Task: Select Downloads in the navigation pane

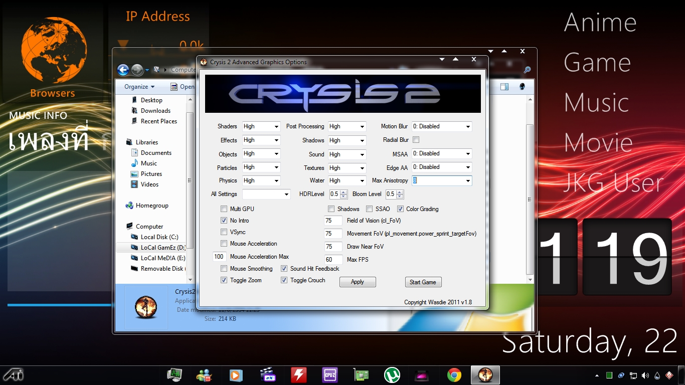Action: pyautogui.click(x=155, y=111)
